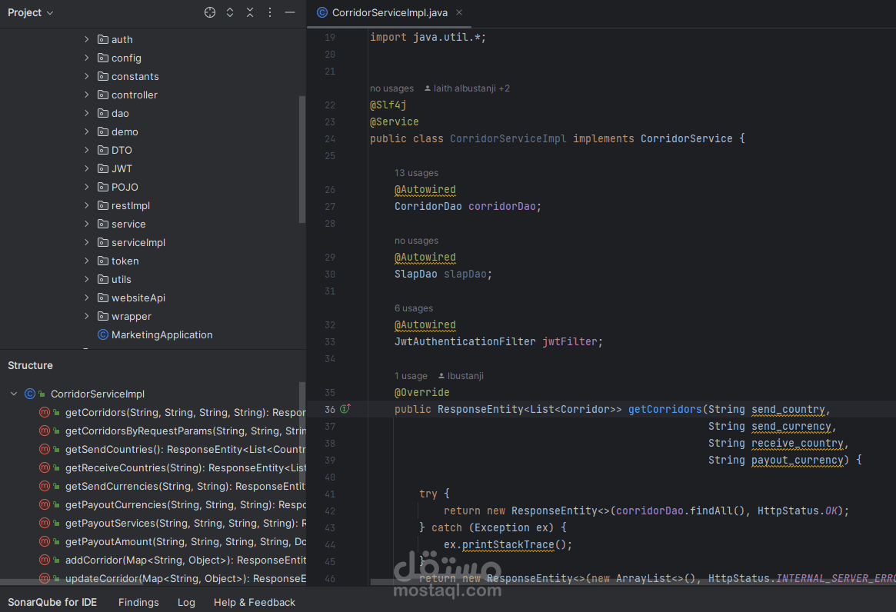
Task: Click the method icon beside addCorridor
Action: coord(44,560)
